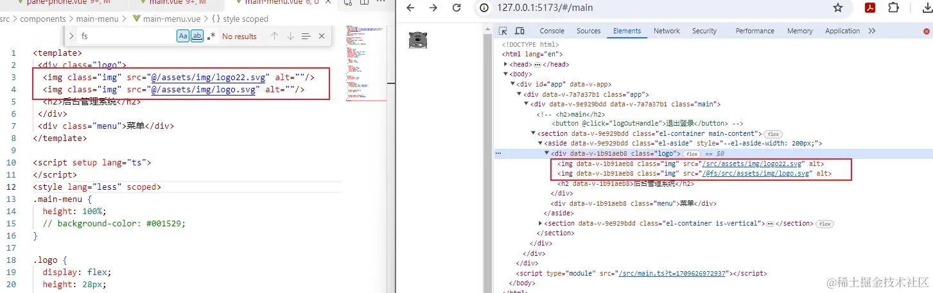Click the @/assets/img/logo22.svg path in editor
Viewport: 933px width, 293px height.
[x=207, y=78]
